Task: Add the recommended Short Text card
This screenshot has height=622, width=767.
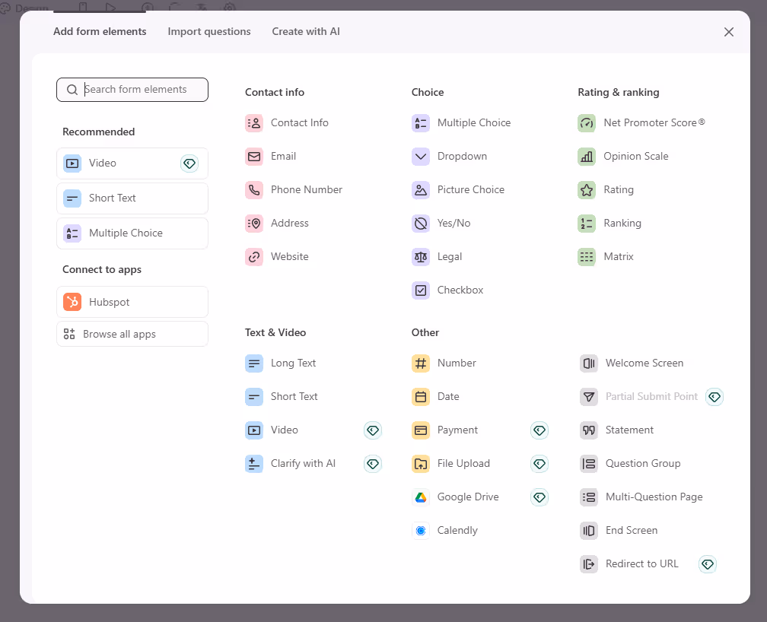Action: (x=132, y=198)
